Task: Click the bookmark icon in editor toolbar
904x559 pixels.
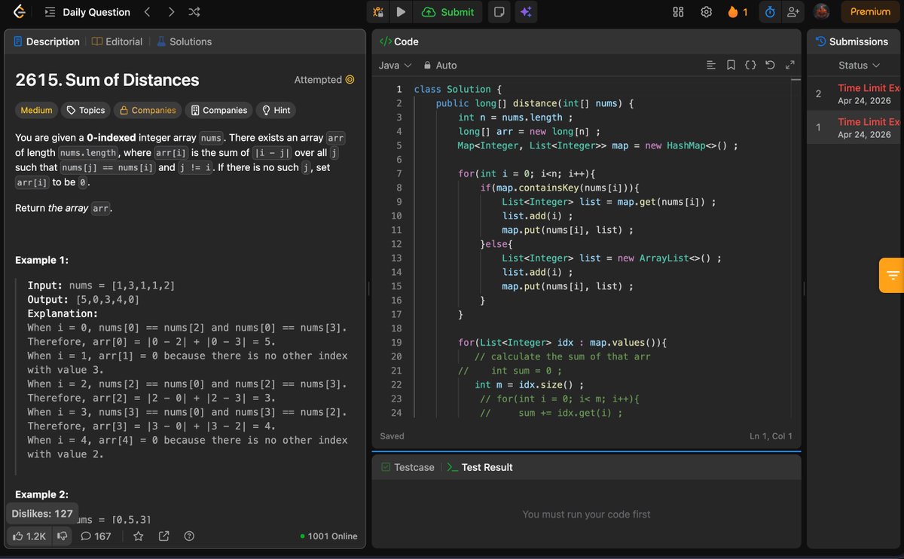Action: 731,66
